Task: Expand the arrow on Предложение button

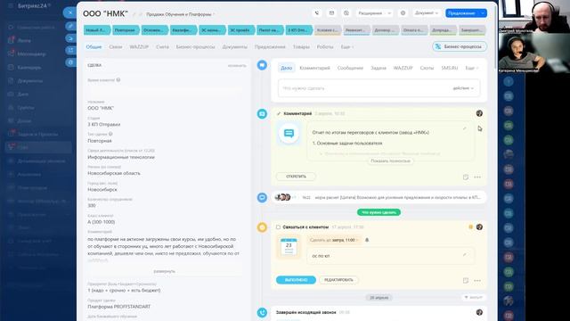Action: click(x=483, y=13)
